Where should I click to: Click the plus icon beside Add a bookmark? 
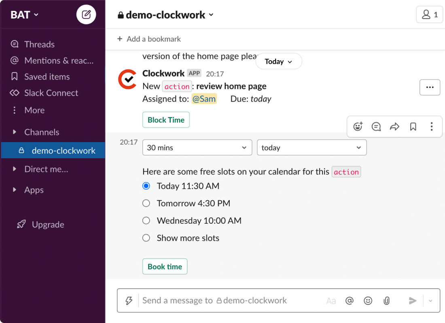tap(120, 38)
